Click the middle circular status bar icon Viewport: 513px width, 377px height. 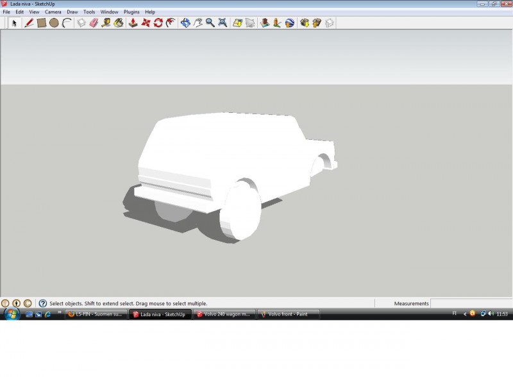[17, 303]
